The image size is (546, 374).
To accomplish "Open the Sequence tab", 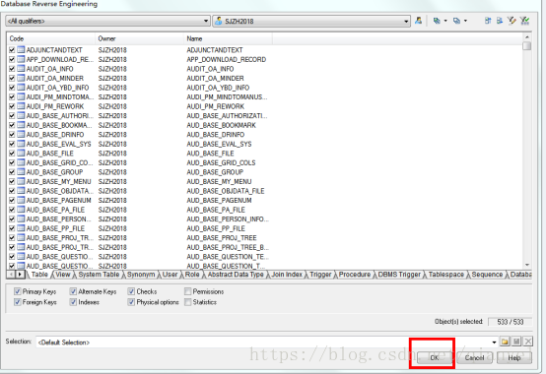I will tap(487, 275).
